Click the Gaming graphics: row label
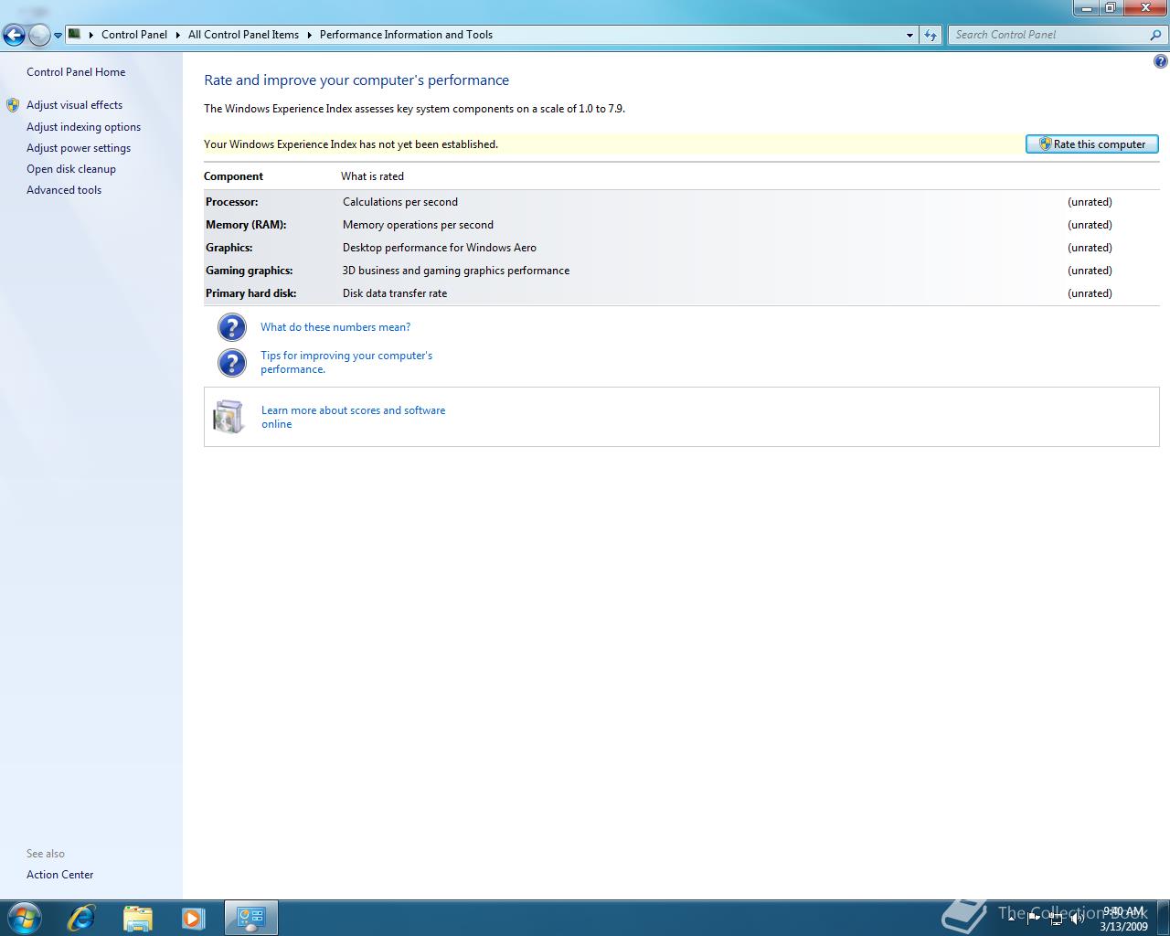Screen dimensions: 1170x936 [250, 271]
